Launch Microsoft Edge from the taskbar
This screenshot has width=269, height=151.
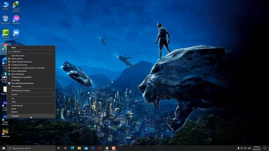72,148
